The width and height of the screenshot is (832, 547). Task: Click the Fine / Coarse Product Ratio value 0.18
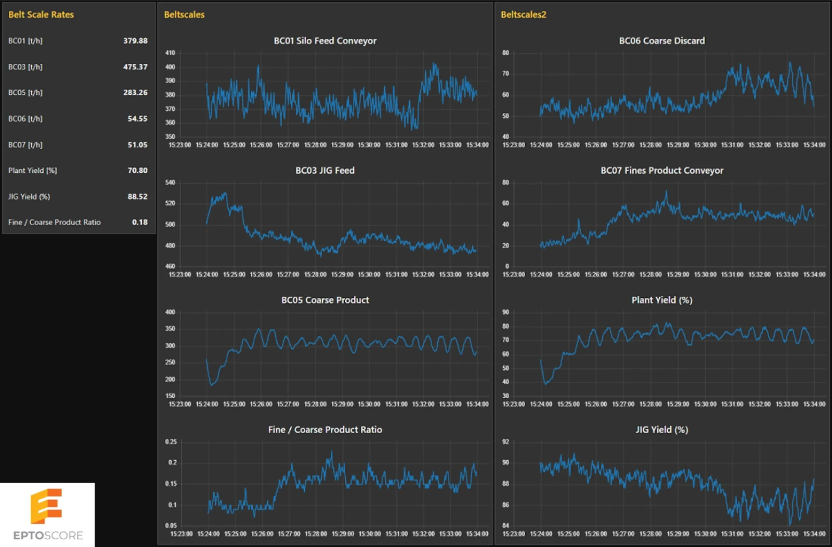pyautogui.click(x=140, y=222)
